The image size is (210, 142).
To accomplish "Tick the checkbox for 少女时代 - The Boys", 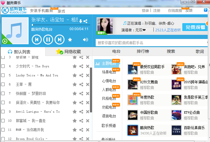I will point(3,66).
